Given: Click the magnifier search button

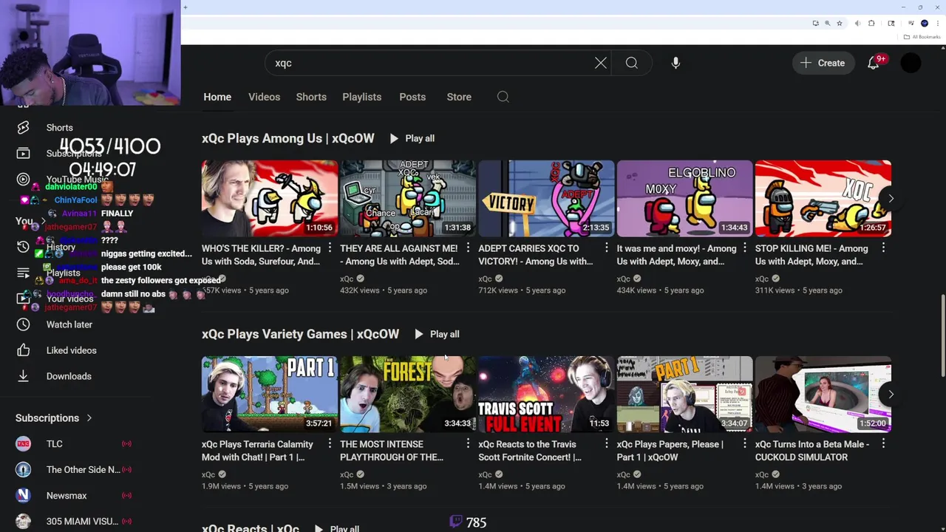Looking at the screenshot, I should click(632, 63).
